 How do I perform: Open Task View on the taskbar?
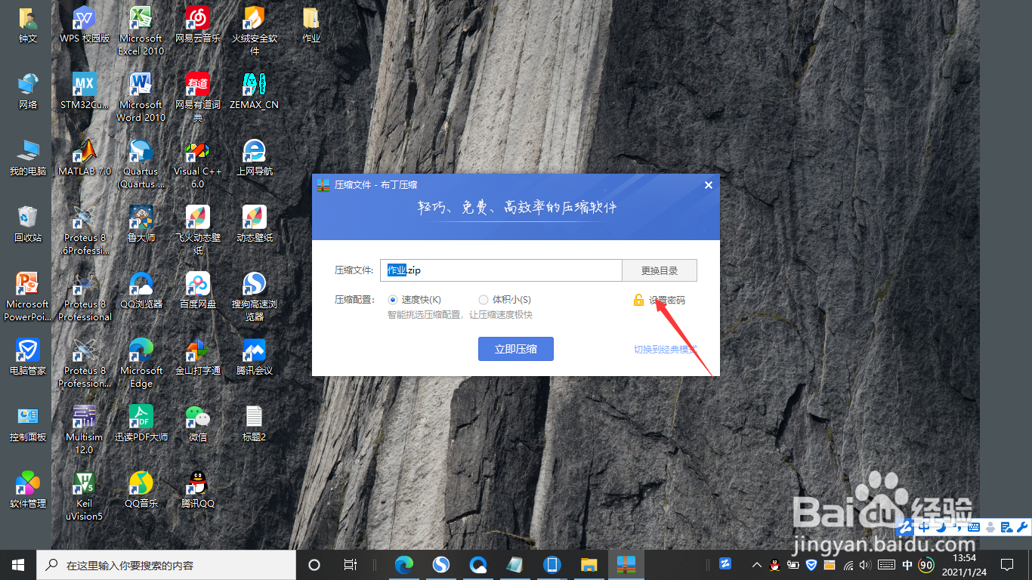pyautogui.click(x=350, y=565)
